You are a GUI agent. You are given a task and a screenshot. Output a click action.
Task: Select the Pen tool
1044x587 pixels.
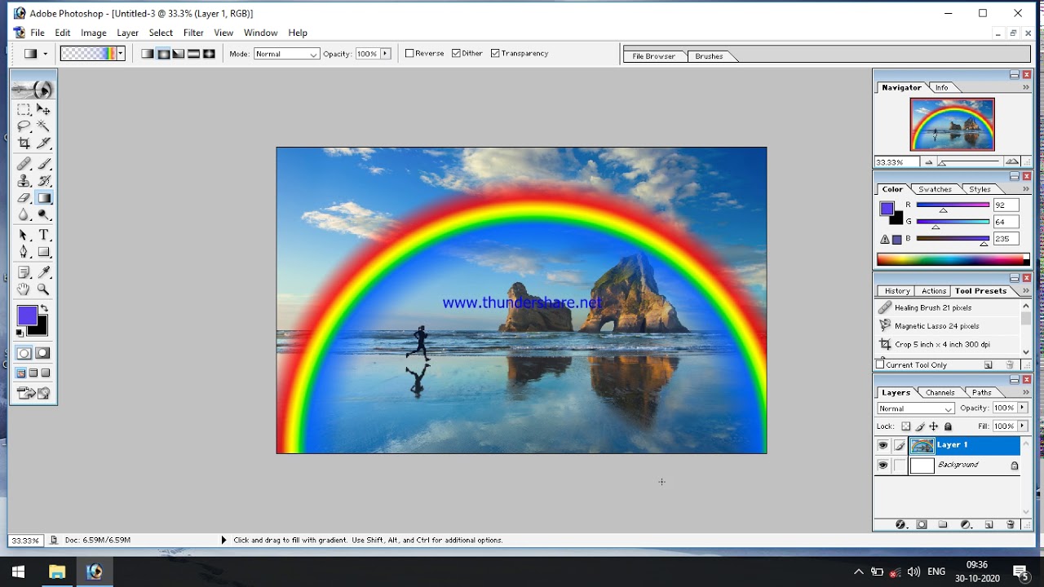(x=24, y=253)
